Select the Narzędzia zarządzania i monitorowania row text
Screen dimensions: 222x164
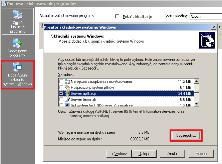(101, 82)
